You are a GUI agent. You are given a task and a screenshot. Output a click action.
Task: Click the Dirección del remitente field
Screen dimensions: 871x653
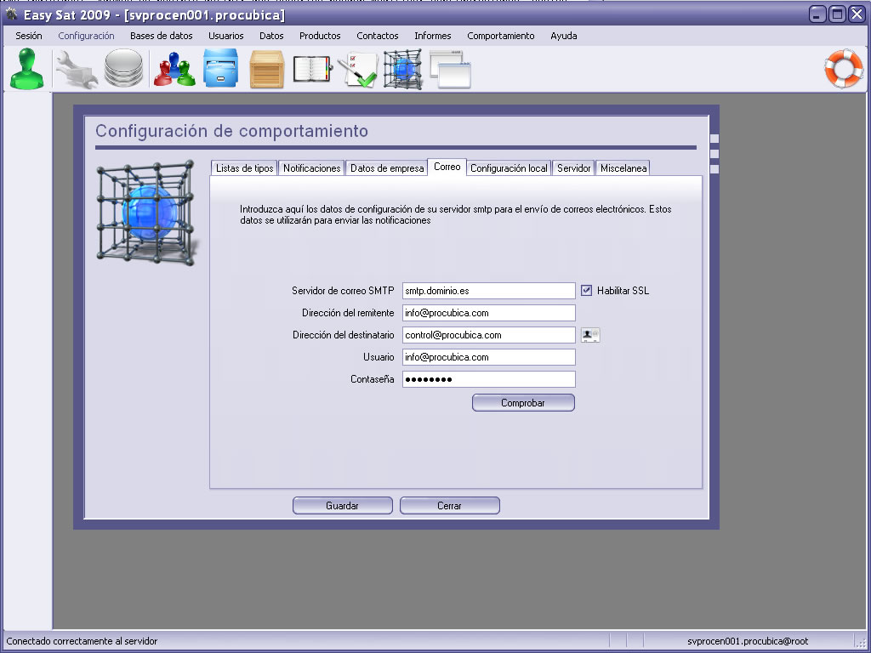click(489, 313)
